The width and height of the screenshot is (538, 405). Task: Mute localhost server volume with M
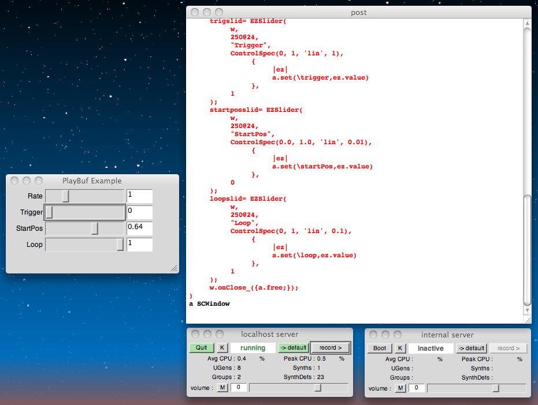click(x=222, y=388)
